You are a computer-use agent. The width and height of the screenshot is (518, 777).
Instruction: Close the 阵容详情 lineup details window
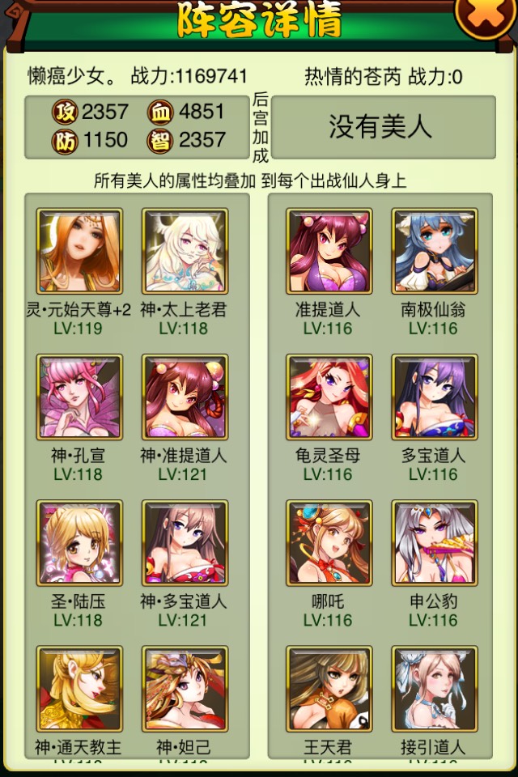(485, 15)
